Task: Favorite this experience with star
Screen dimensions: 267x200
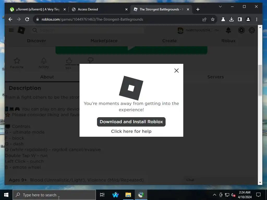Action: click(17, 63)
